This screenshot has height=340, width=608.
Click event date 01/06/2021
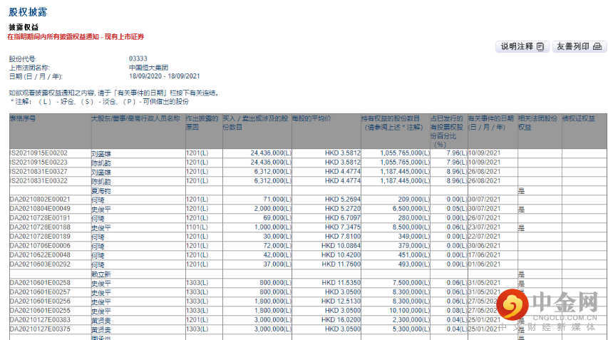click(x=484, y=264)
